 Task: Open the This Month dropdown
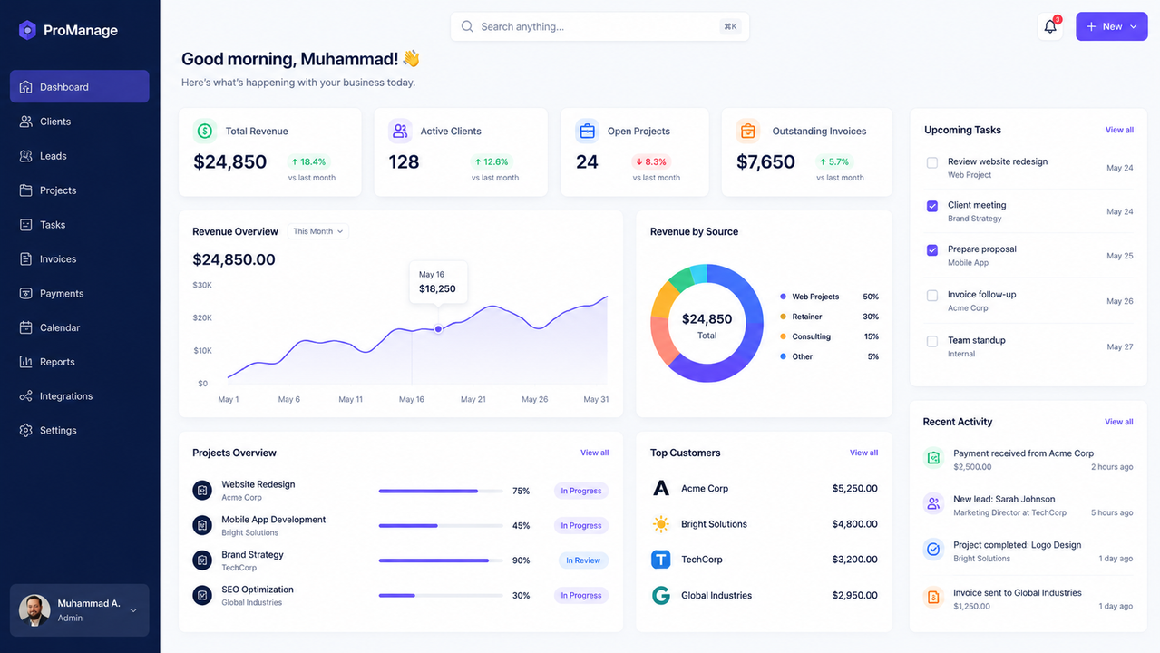click(x=318, y=231)
